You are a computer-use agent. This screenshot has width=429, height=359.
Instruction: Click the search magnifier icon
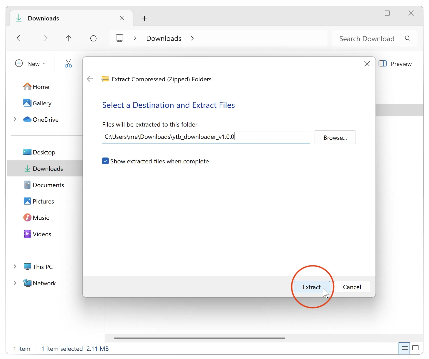[408, 38]
